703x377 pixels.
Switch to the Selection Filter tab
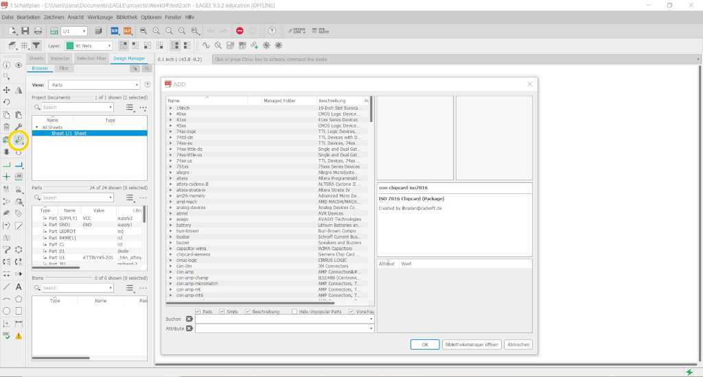coord(91,58)
